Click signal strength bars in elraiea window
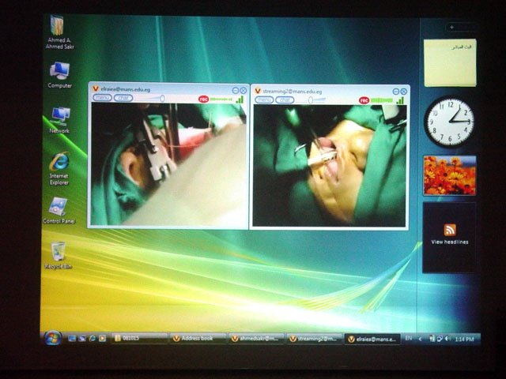Viewport: 506px width, 379px height. coord(240,99)
